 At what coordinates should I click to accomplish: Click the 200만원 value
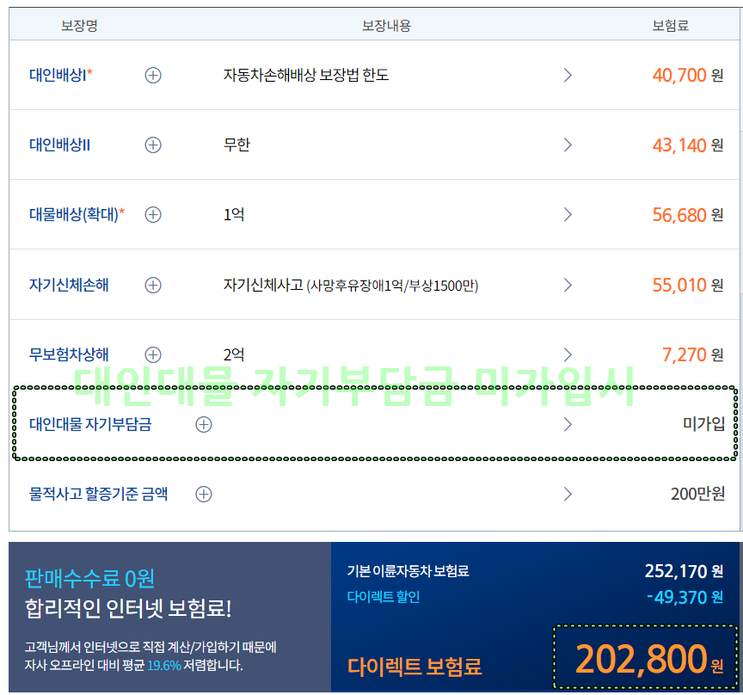(x=697, y=494)
